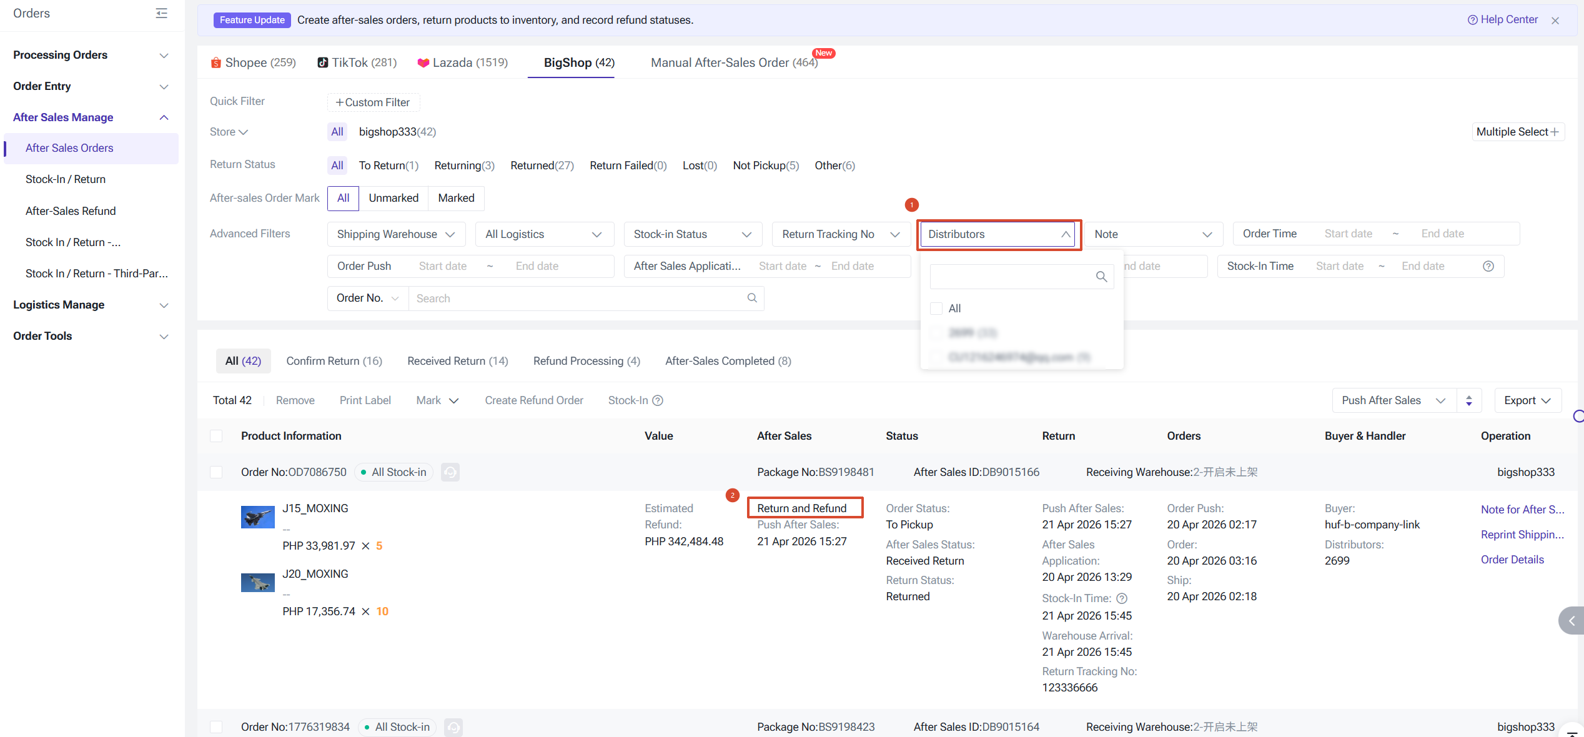Check the All option in Distributors list
This screenshot has width=1584, height=737.
click(936, 309)
